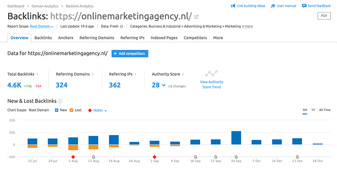This screenshot has height=172, width=337.
Task: Click the info icon beside Total Backlinks
Action: click(37, 74)
